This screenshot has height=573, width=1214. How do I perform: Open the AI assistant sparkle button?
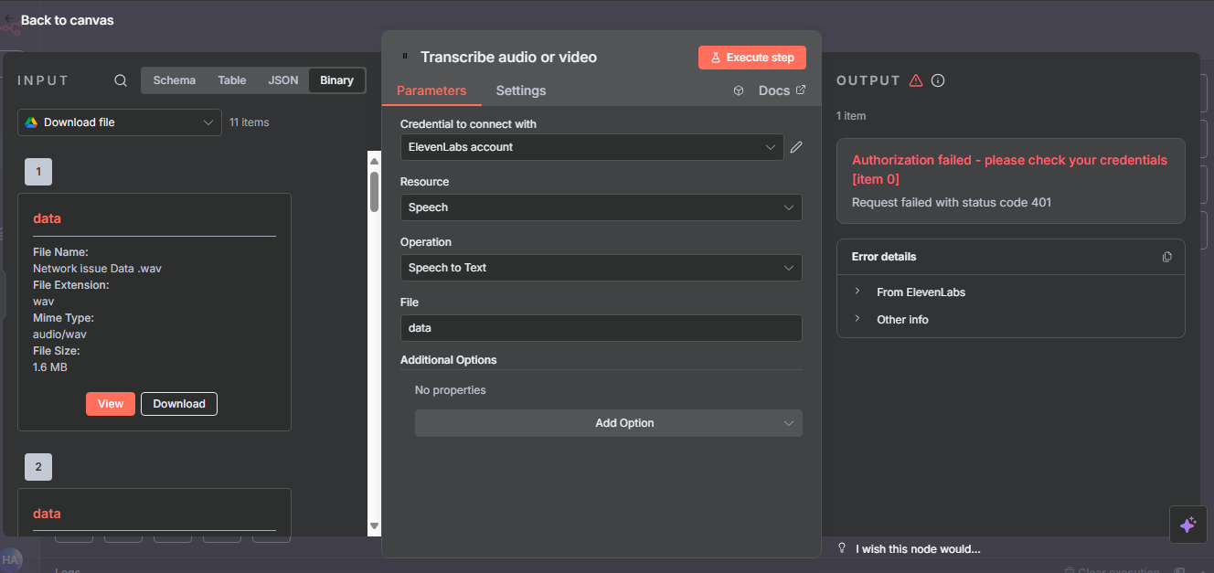click(1187, 525)
